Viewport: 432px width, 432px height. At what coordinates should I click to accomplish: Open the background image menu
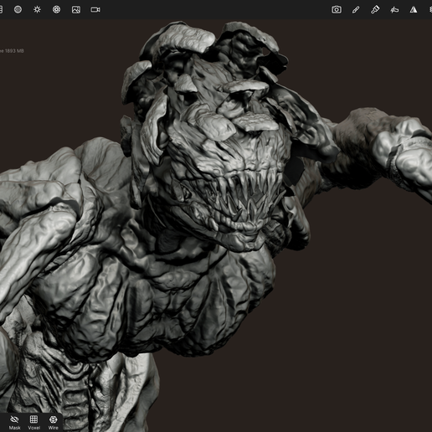(x=76, y=9)
